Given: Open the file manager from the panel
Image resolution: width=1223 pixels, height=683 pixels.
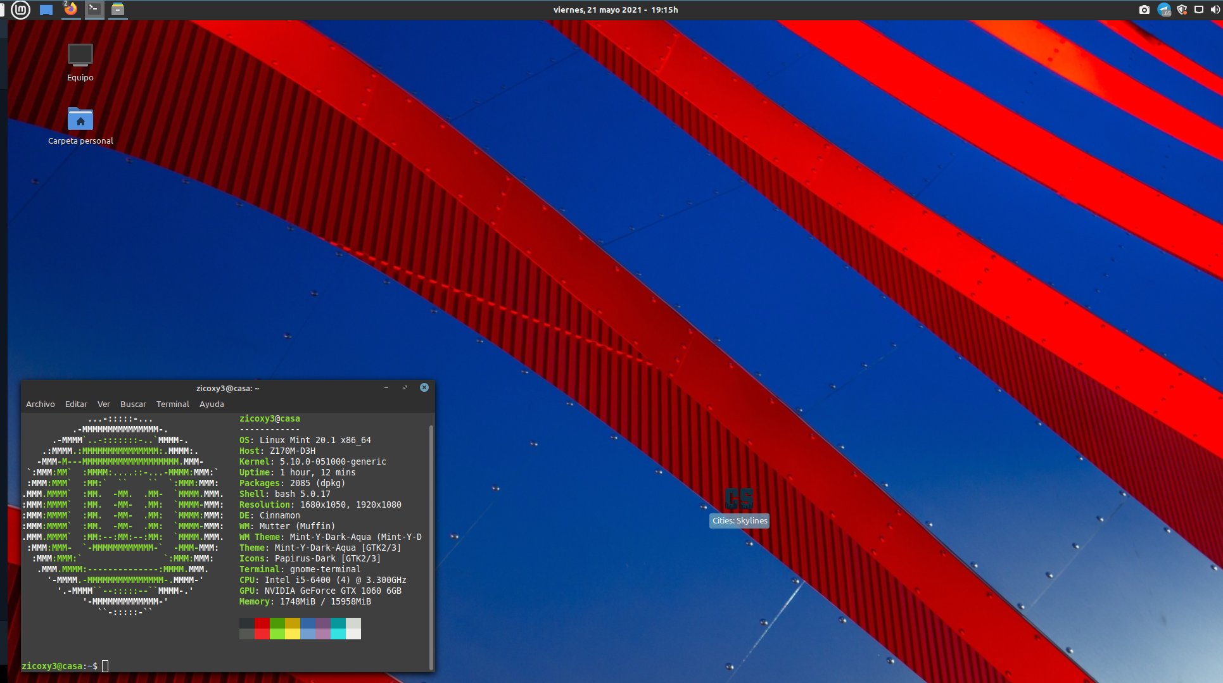Looking at the screenshot, I should click(x=118, y=9).
